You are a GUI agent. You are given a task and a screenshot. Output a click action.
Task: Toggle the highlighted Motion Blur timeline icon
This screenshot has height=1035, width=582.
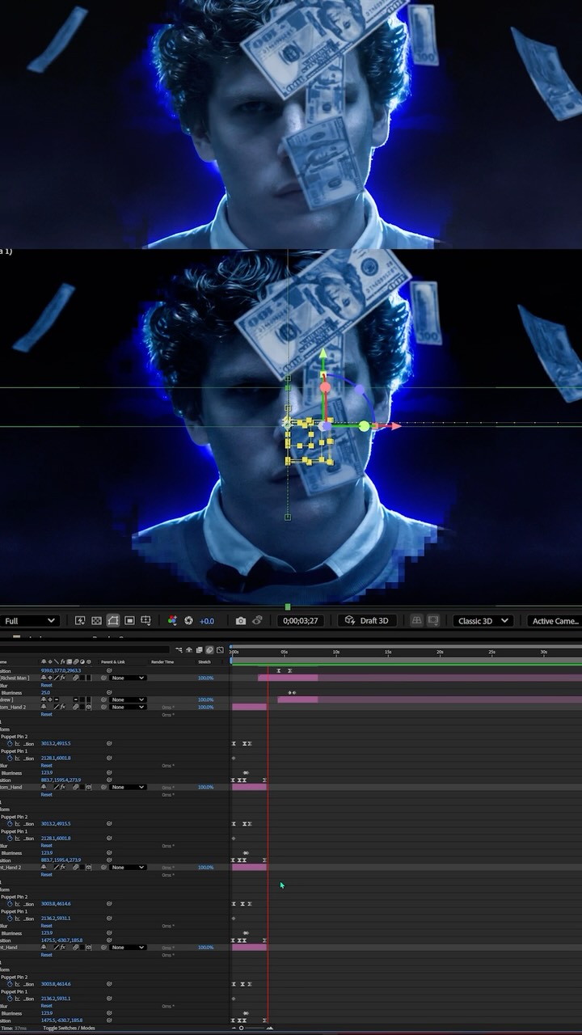pos(209,650)
